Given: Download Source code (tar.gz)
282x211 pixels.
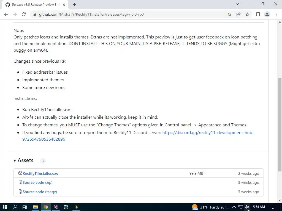Looking at the screenshot, I should click(x=40, y=192).
